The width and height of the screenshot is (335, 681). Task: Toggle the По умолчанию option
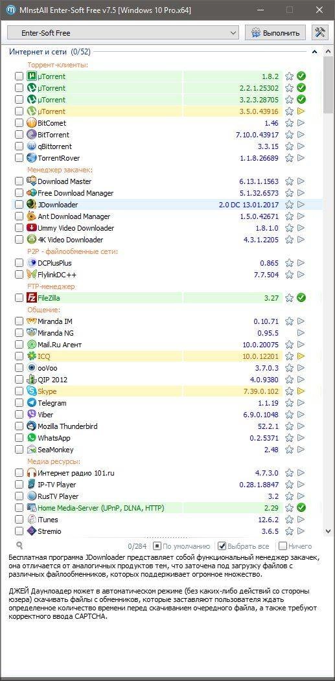click(181, 546)
